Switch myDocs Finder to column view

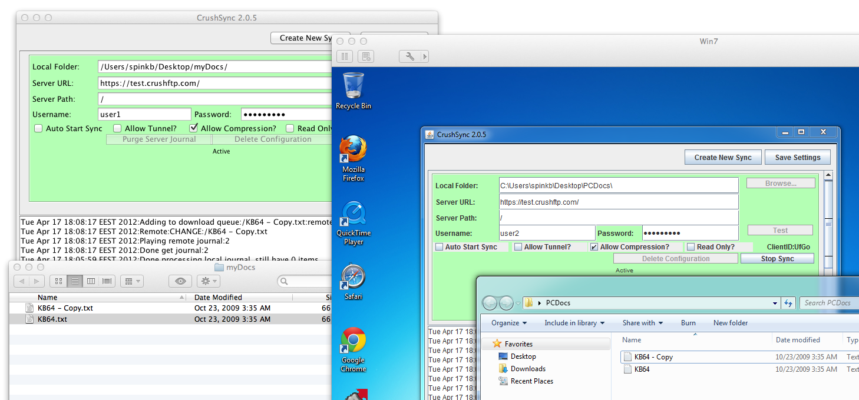pyautogui.click(x=91, y=282)
